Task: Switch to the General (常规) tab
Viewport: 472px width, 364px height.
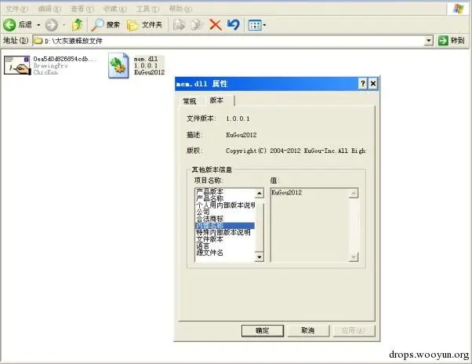Action: [190, 101]
